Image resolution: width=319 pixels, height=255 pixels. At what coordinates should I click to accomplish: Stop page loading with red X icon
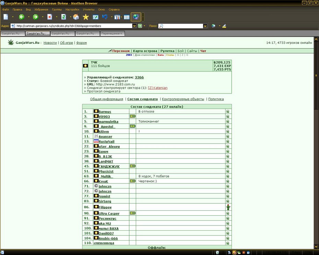pos(50,17)
